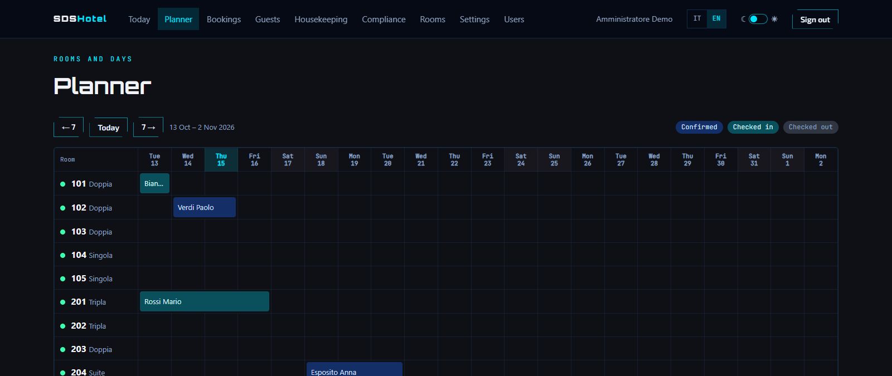Open the Esposito Anna booking

(355, 370)
